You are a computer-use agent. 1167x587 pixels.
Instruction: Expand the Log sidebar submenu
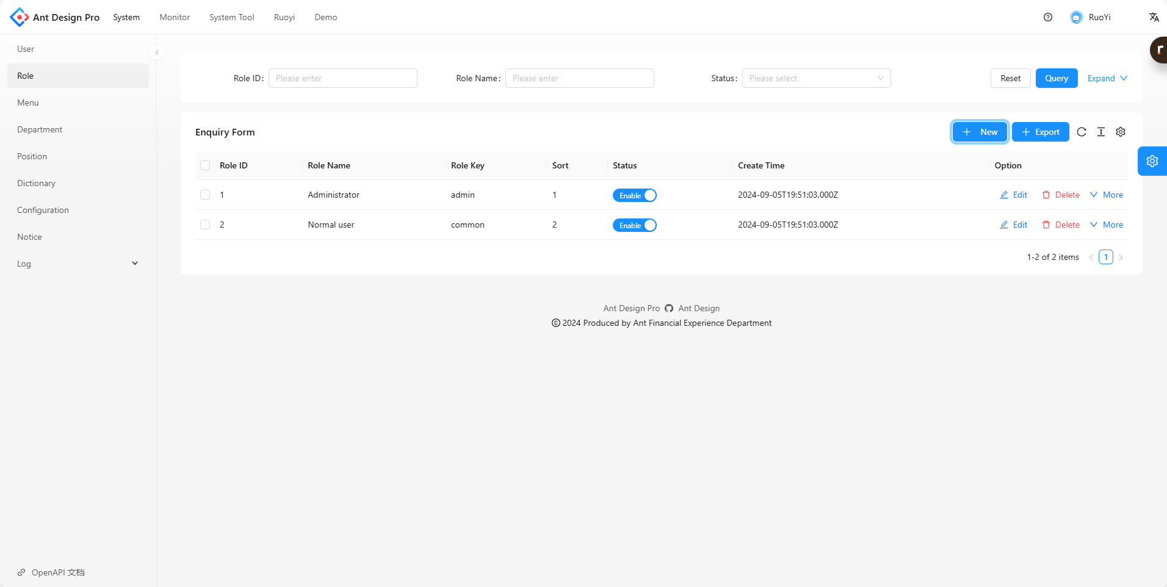pyautogui.click(x=78, y=264)
